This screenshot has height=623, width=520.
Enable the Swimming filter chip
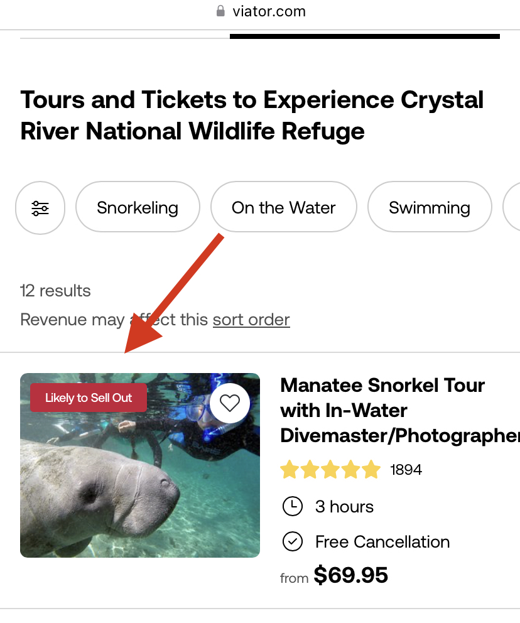pyautogui.click(x=430, y=207)
